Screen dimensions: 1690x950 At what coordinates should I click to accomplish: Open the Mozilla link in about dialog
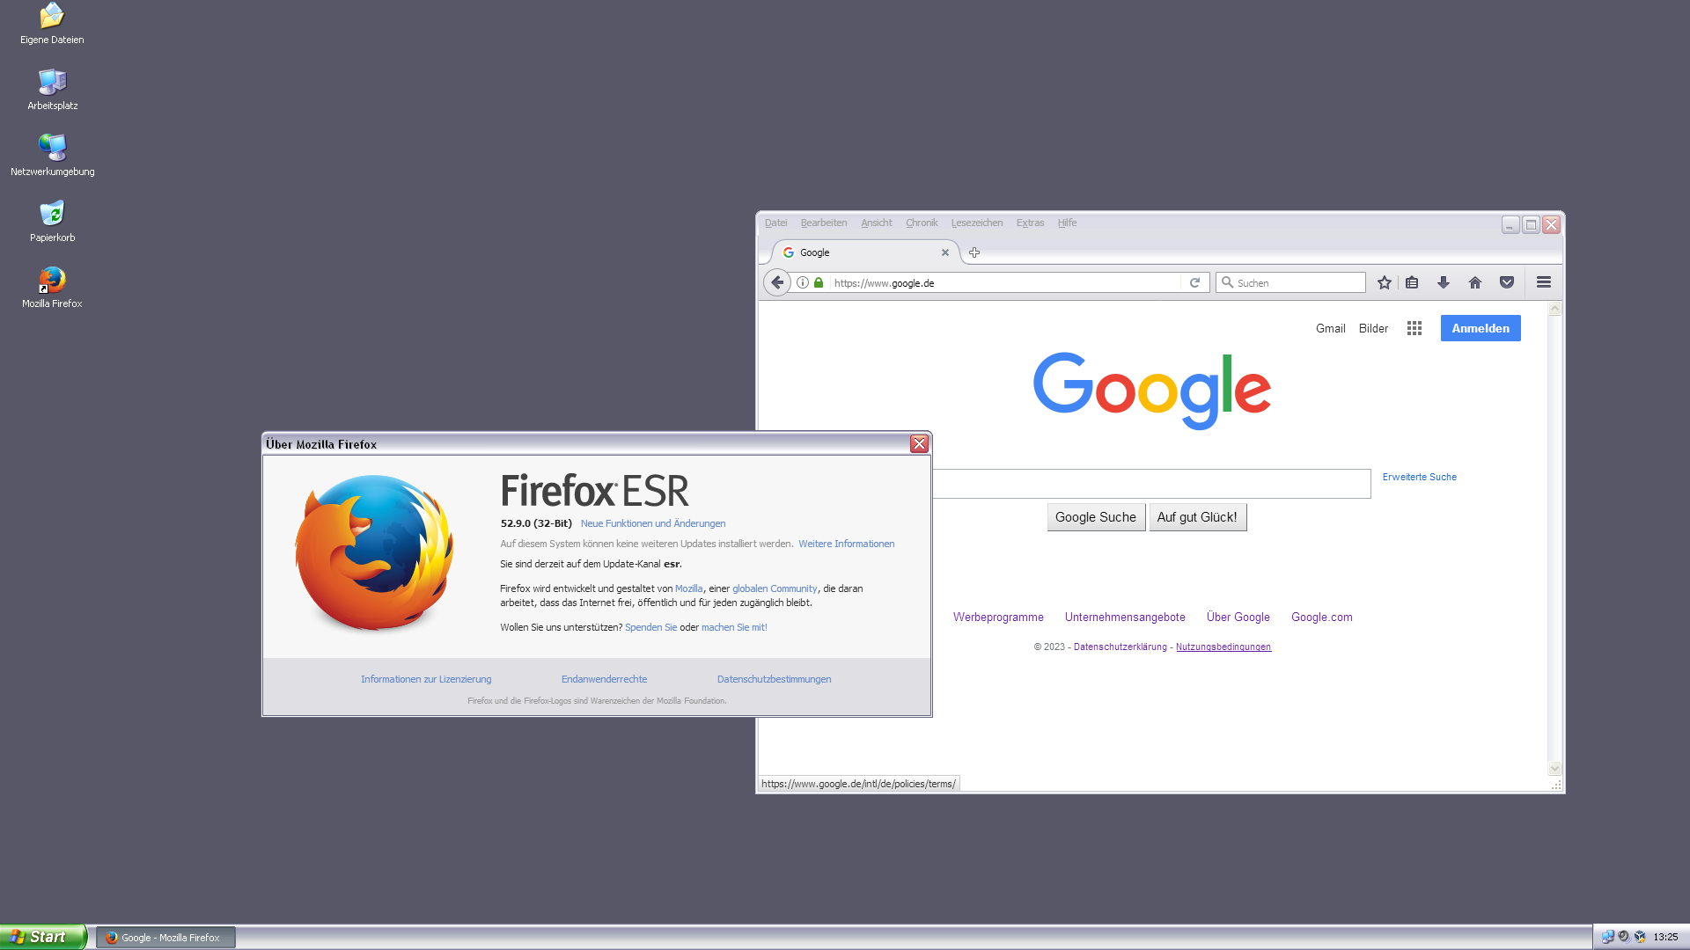pos(688,588)
